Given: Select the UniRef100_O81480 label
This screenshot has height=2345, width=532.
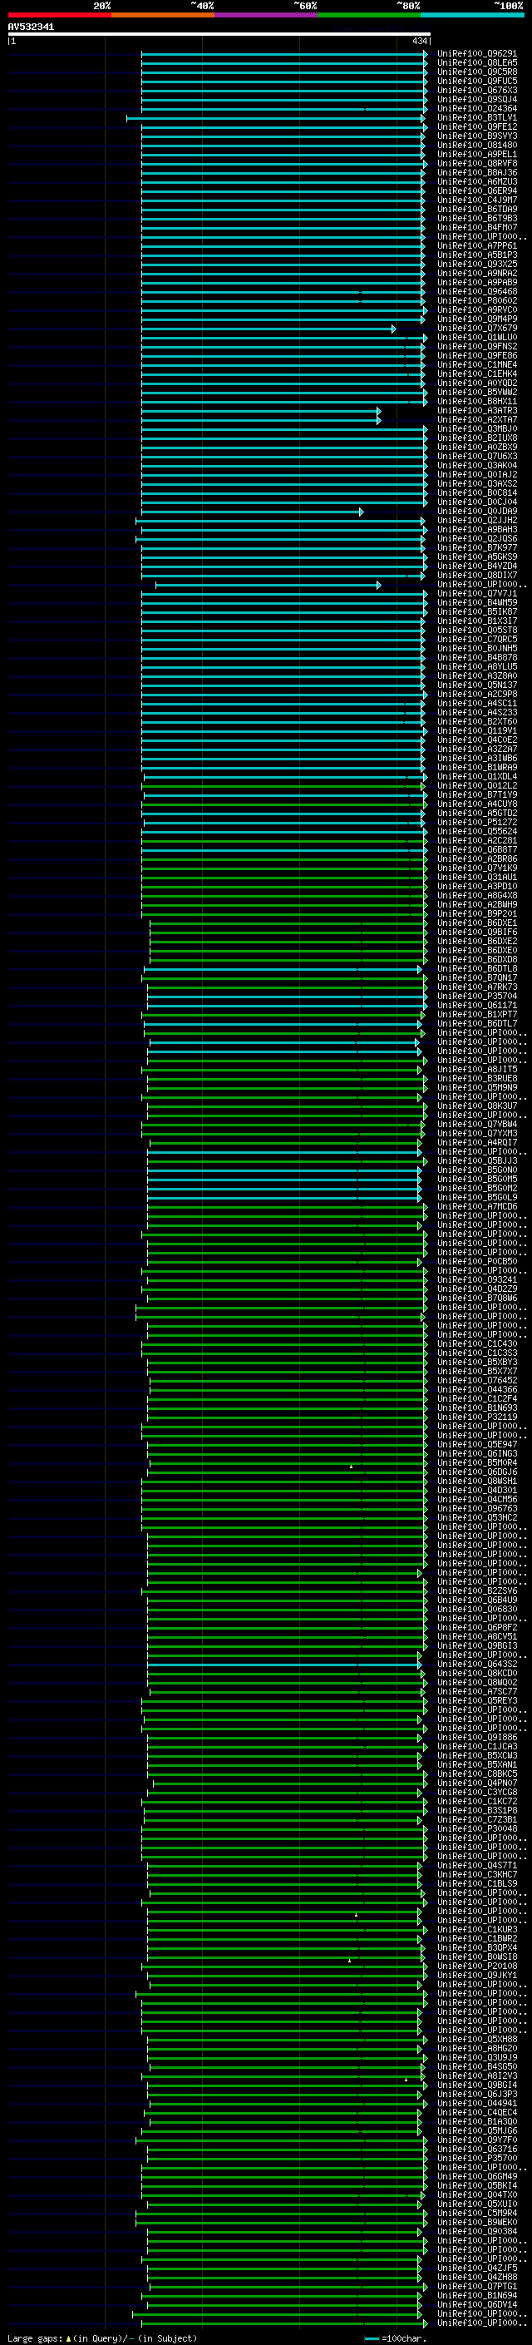Looking at the screenshot, I should [x=476, y=145].
